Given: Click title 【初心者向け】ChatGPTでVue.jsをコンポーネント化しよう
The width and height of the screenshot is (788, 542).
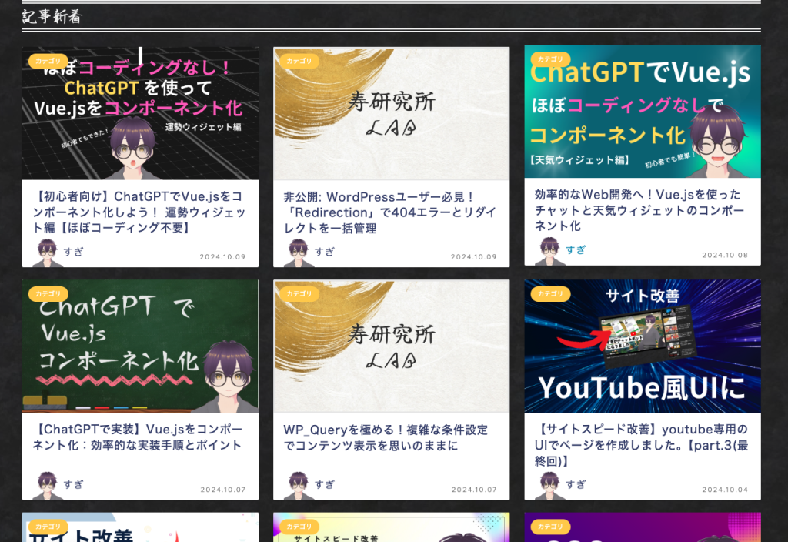Looking at the screenshot, I should coord(139,212).
